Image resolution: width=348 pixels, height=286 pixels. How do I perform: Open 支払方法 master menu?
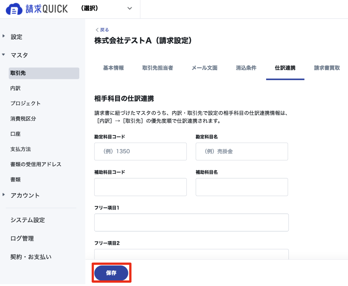21,149
